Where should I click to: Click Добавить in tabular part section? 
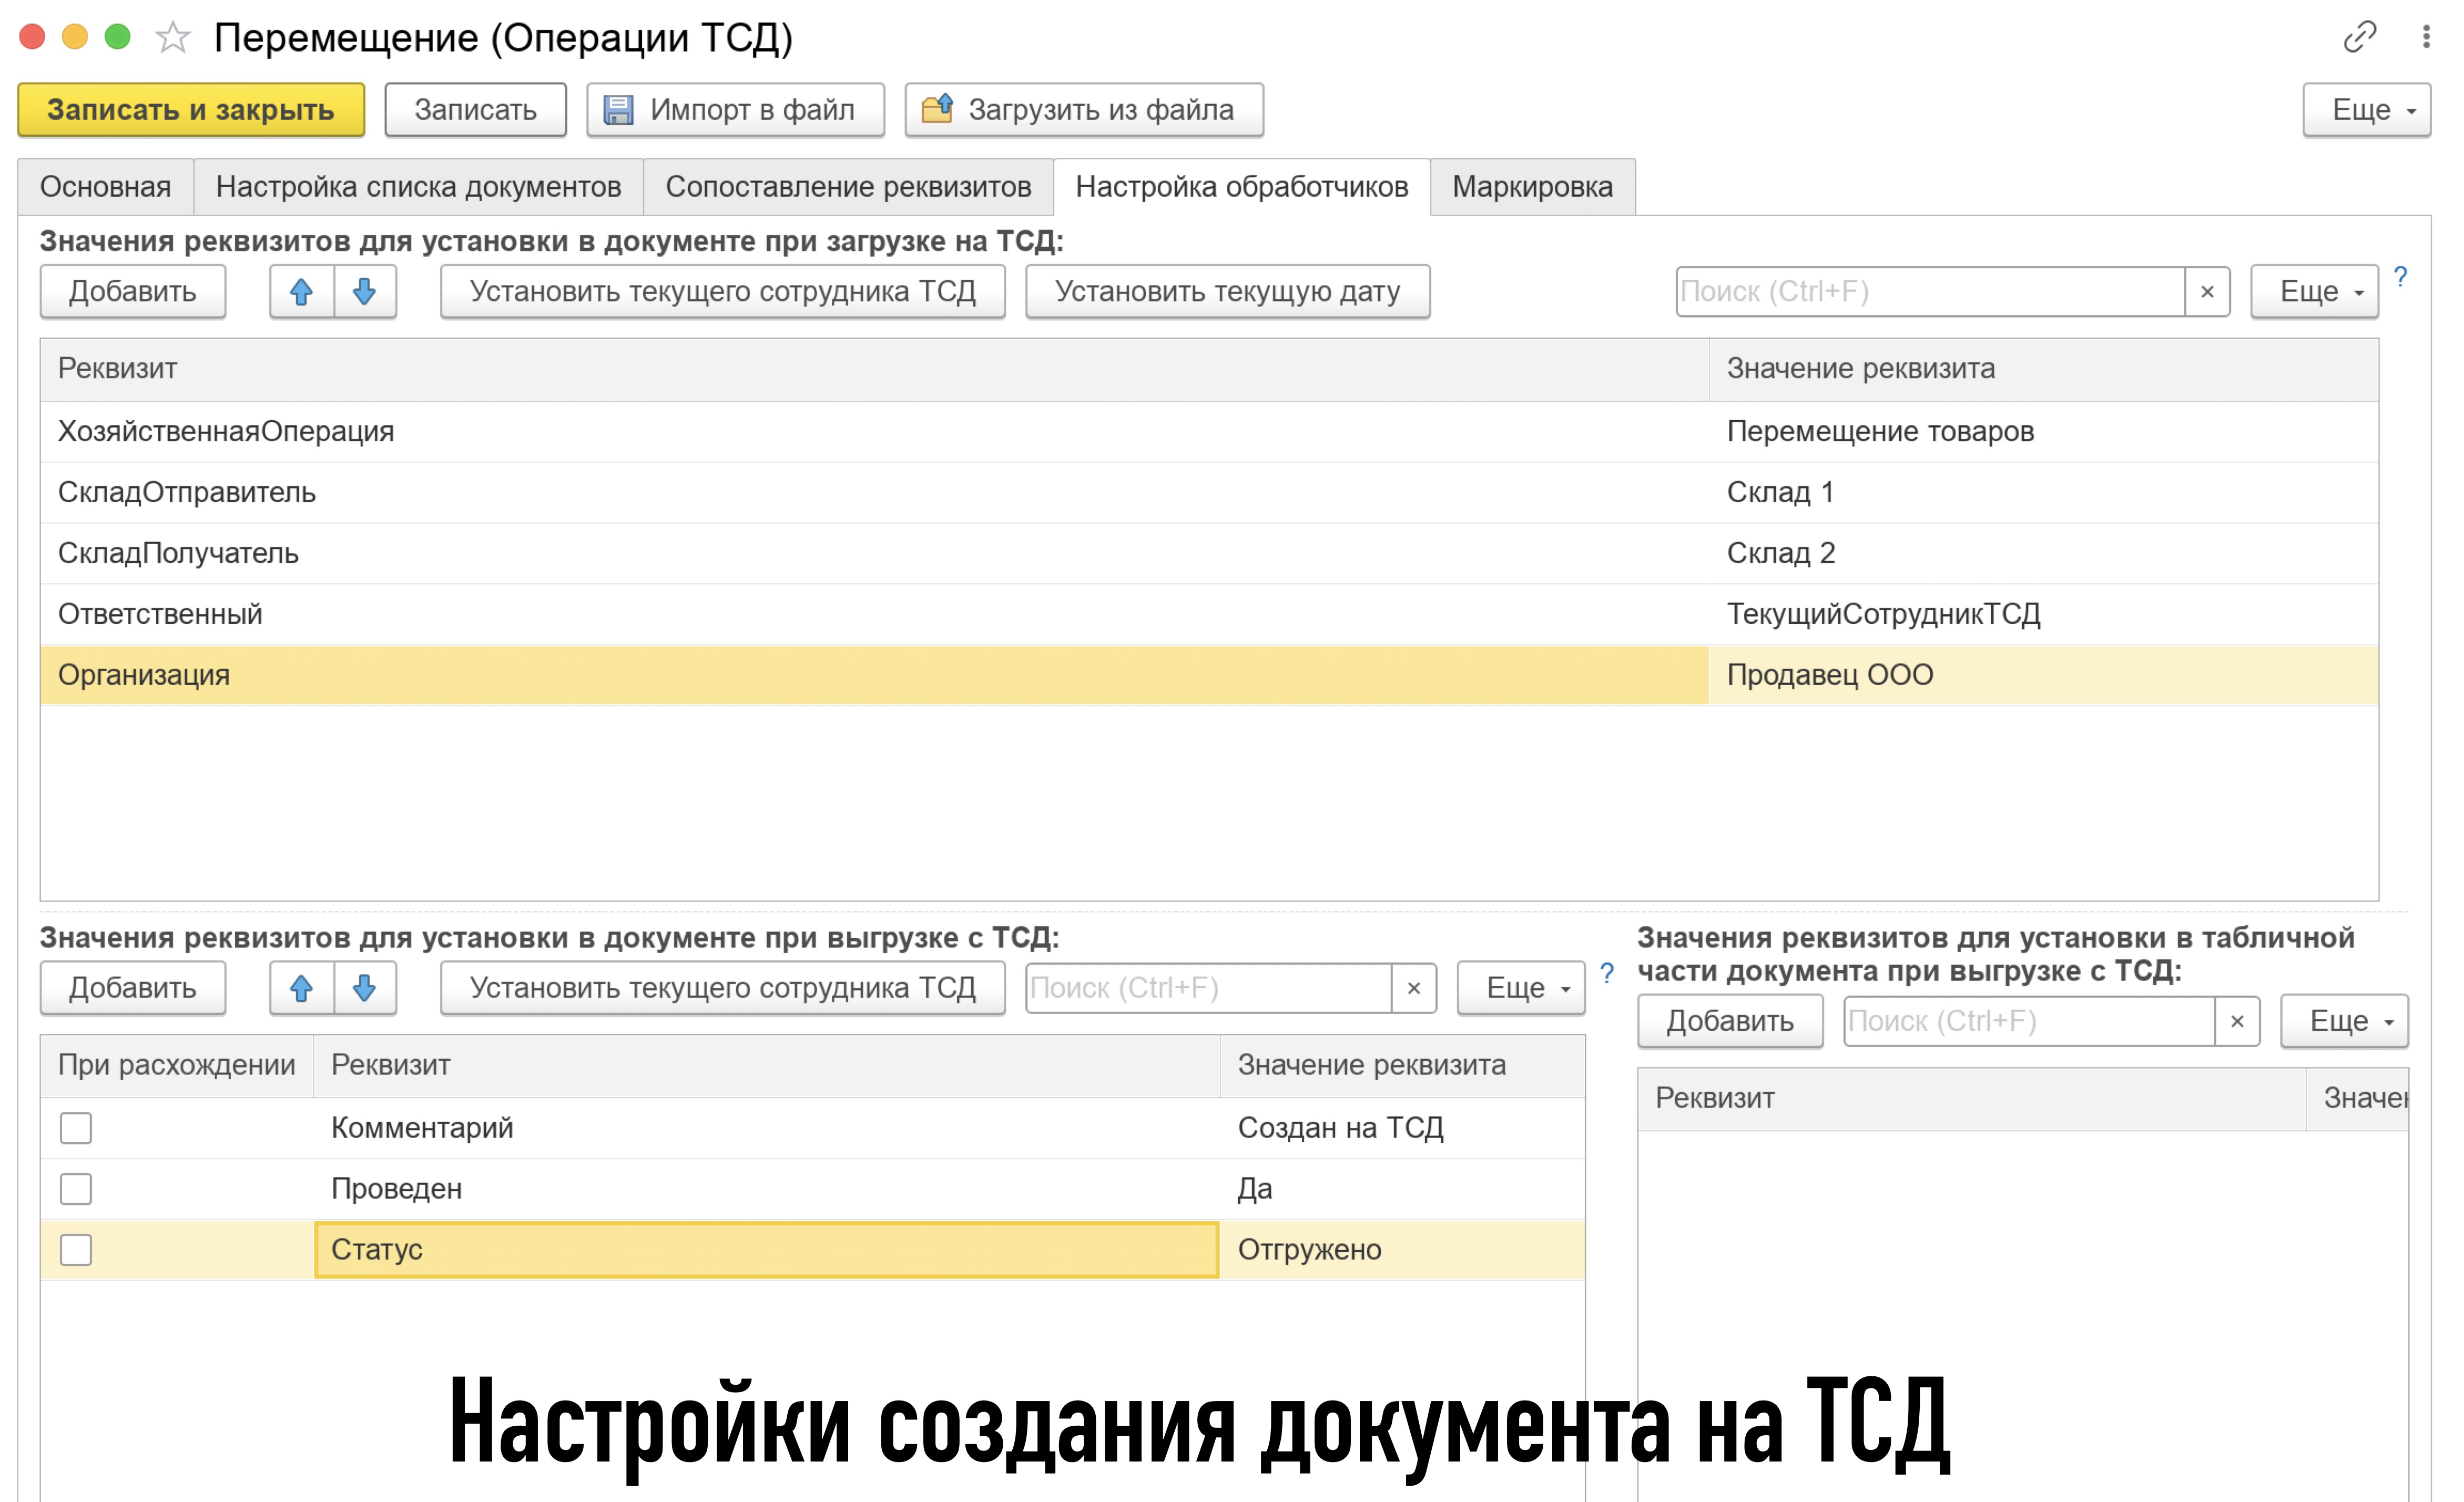coord(1730,1021)
